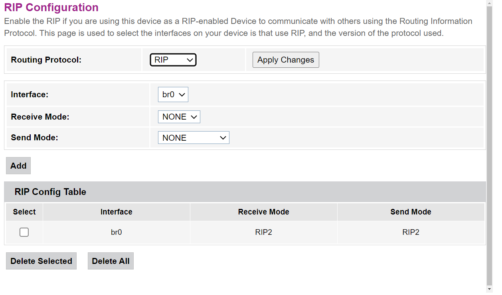Click the RIP2 value under Receive Mode

(x=263, y=232)
